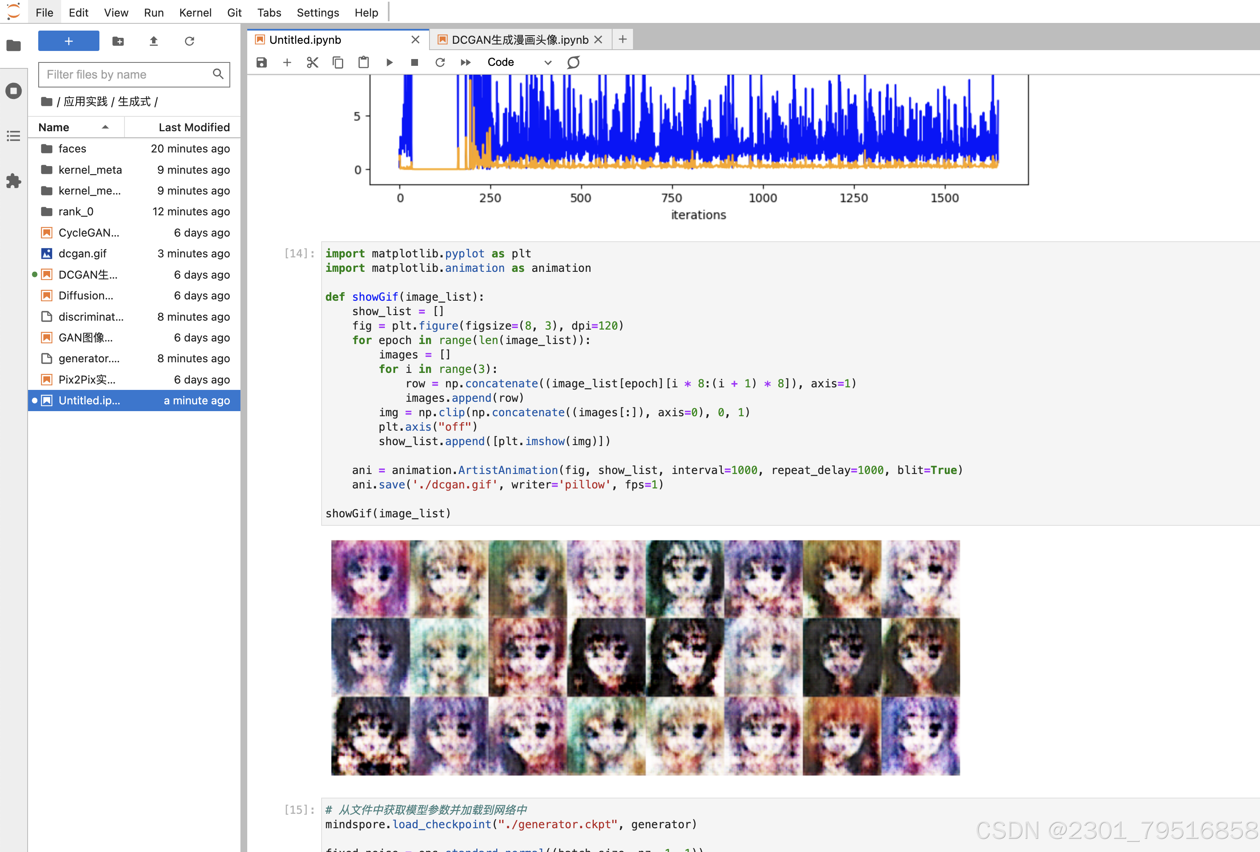Run the selected cell
This screenshot has height=852, width=1260.
pos(389,62)
